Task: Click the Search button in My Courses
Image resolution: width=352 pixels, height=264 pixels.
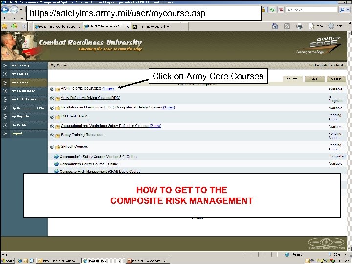Action: coord(336,79)
